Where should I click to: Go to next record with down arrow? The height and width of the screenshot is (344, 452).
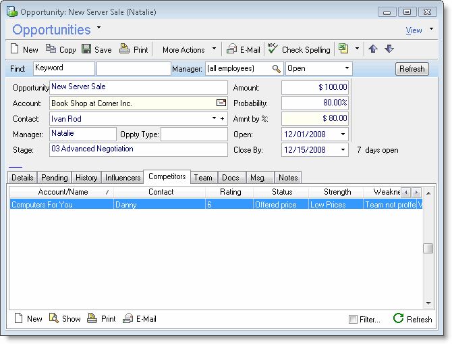click(x=389, y=49)
